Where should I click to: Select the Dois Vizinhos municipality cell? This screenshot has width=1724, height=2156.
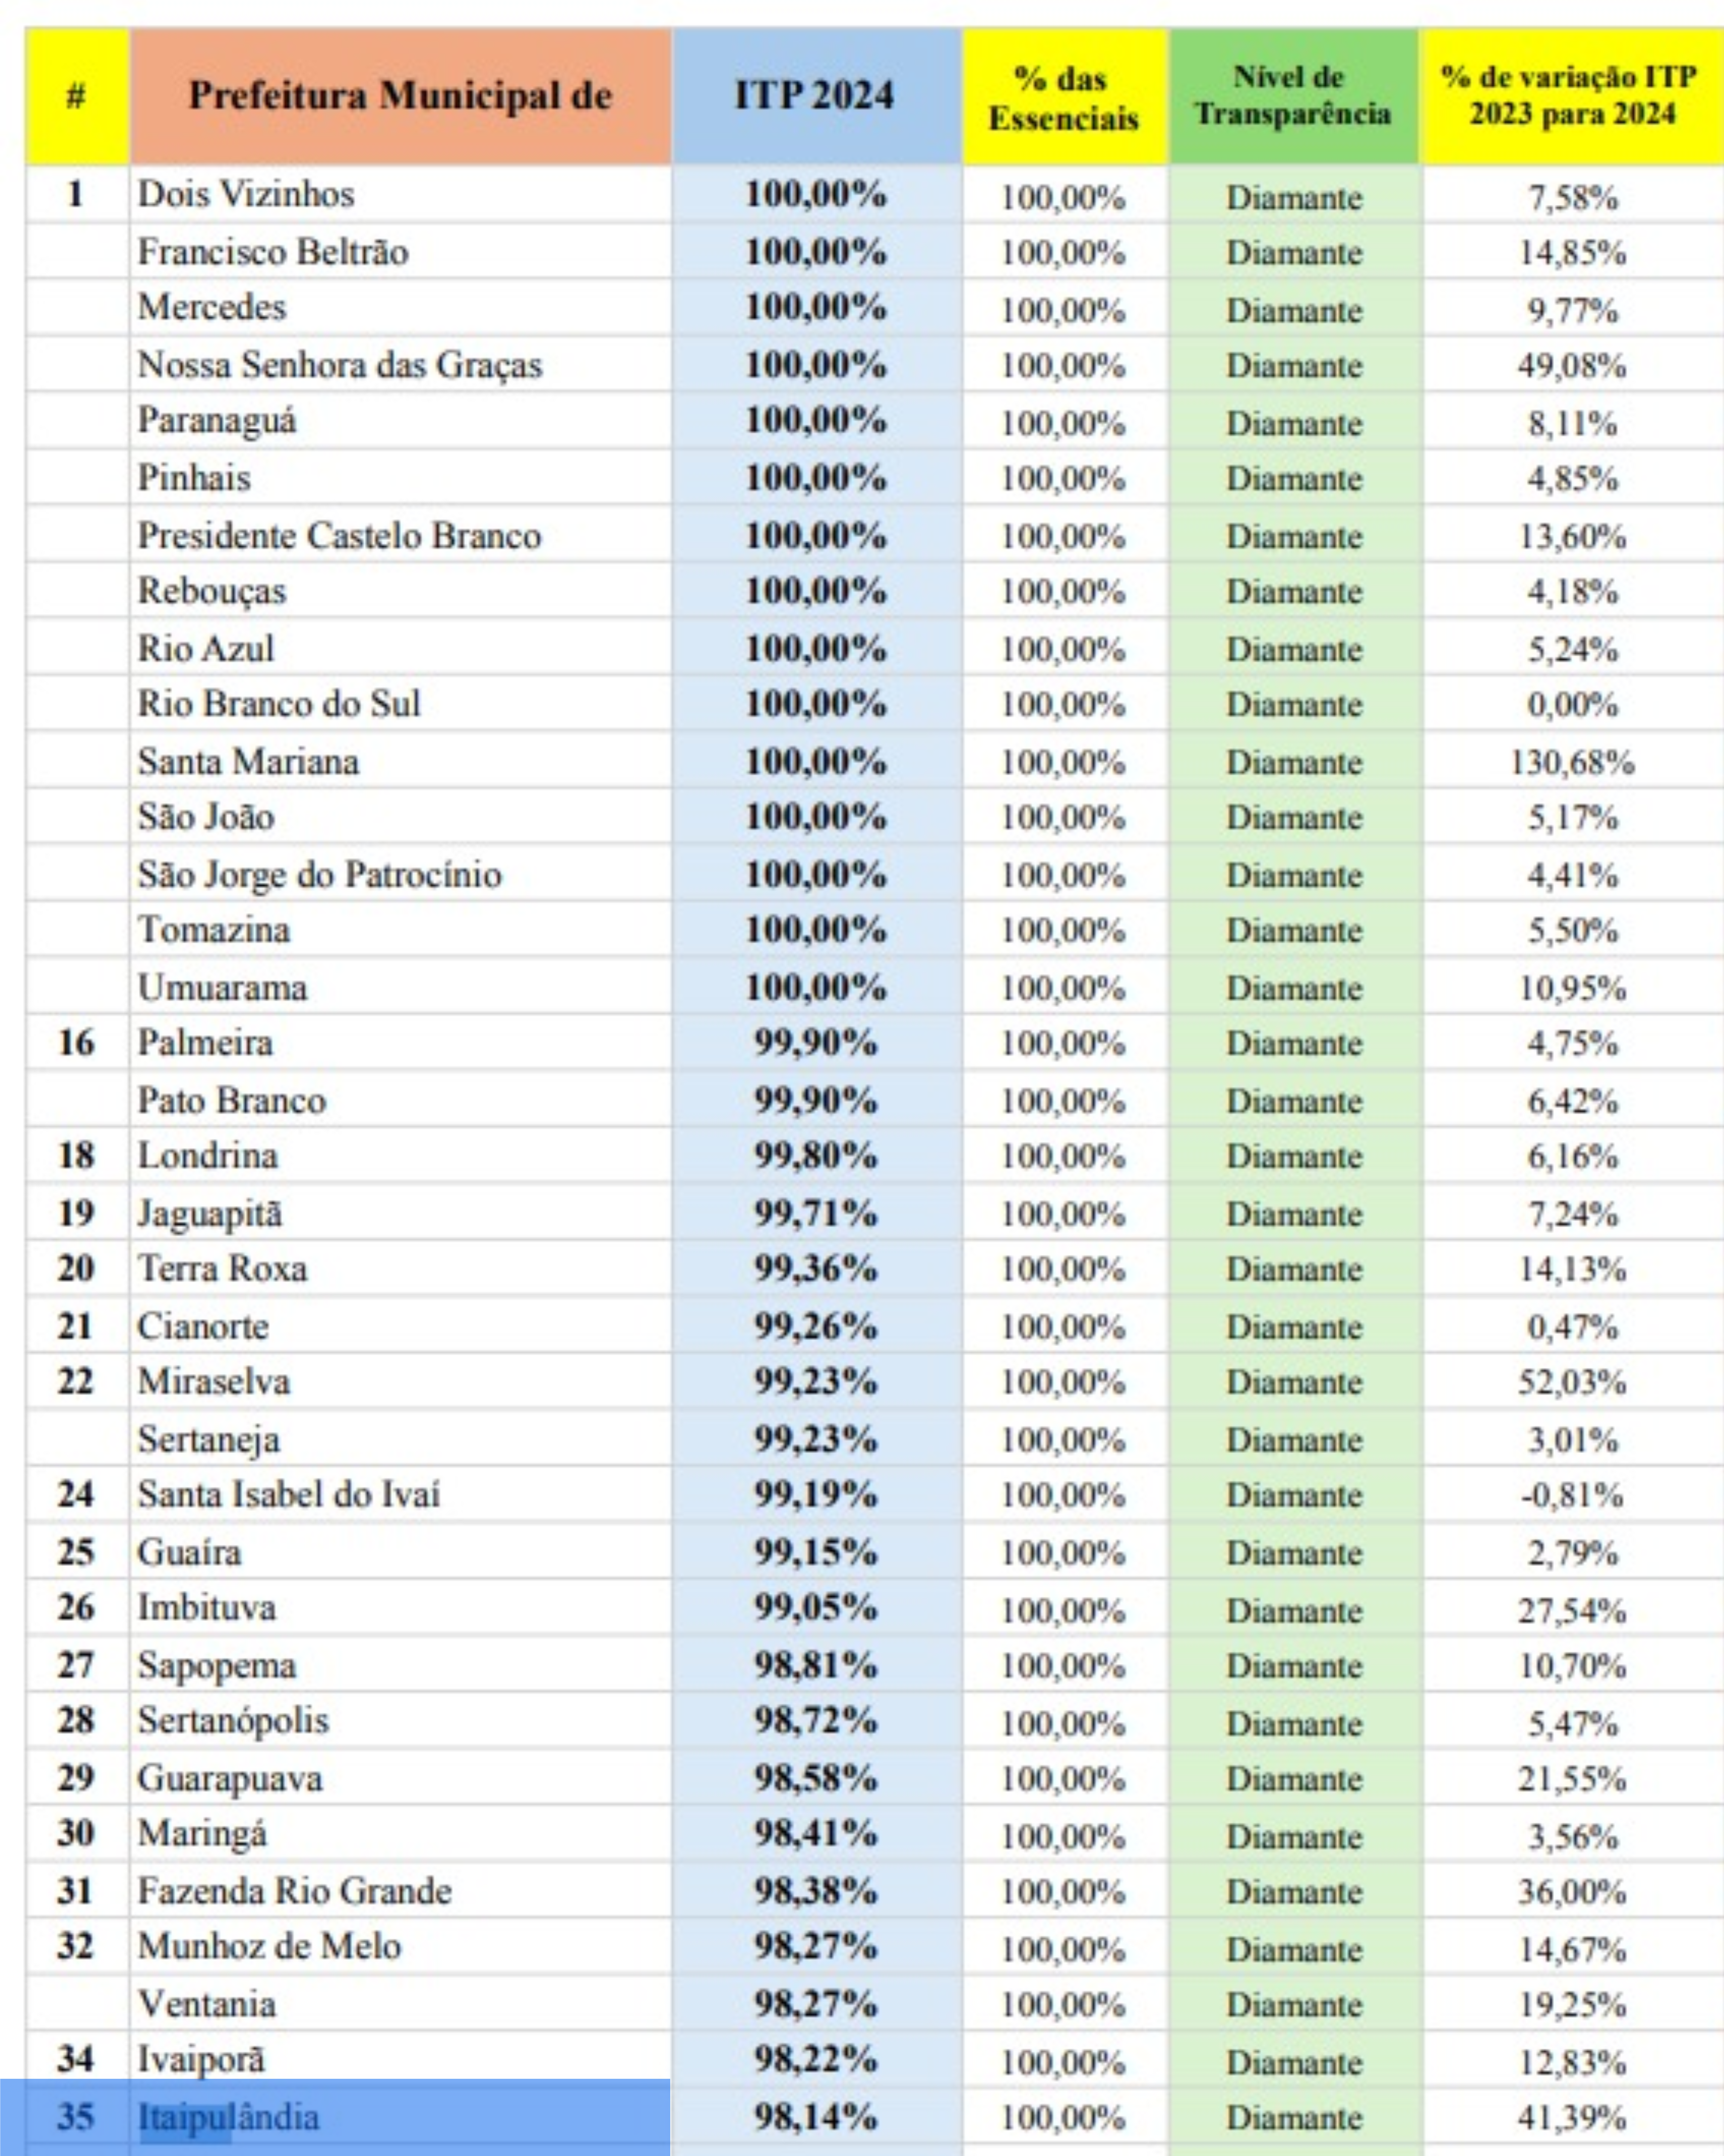point(246,194)
